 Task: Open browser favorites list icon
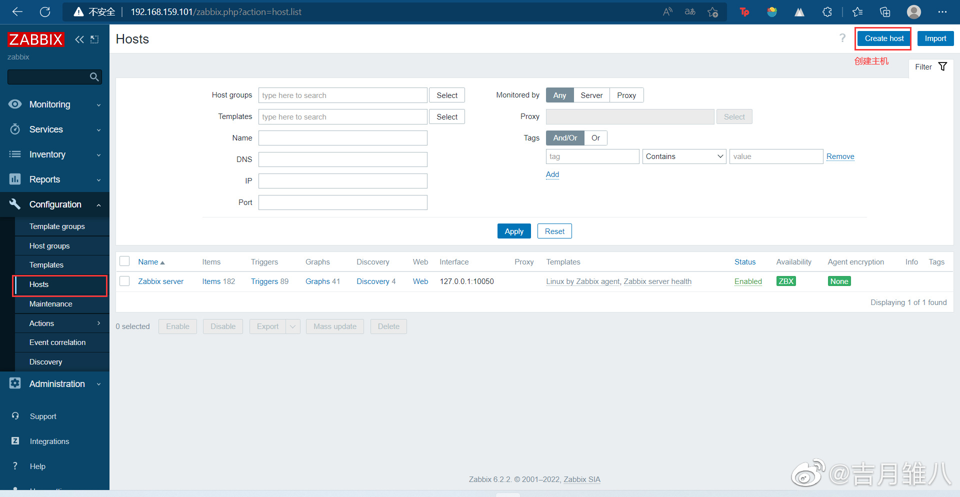click(857, 12)
